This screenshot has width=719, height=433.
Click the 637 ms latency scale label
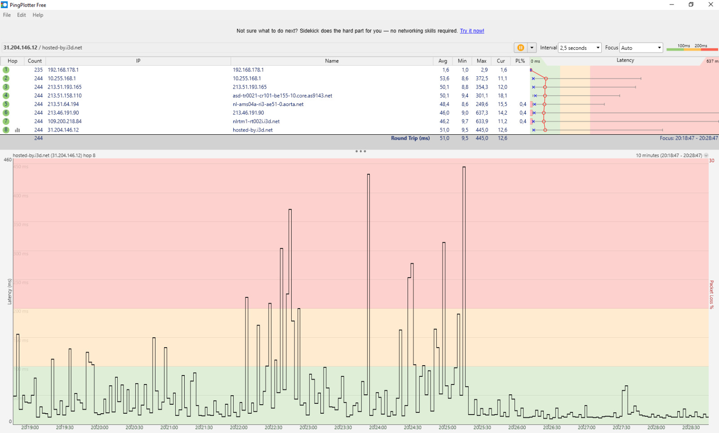pos(712,62)
